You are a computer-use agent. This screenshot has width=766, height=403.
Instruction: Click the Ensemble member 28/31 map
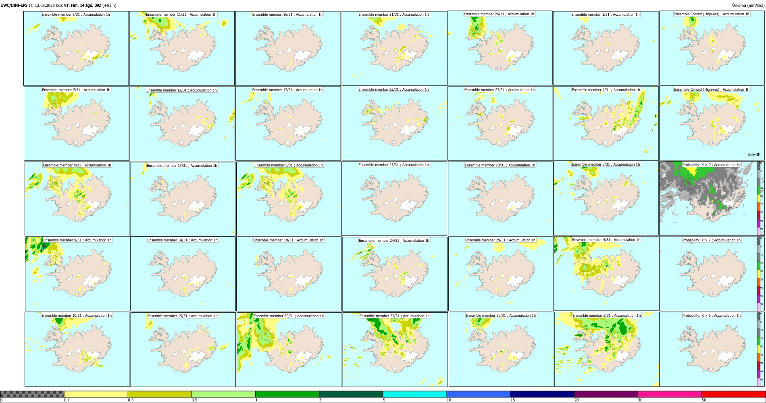coord(500,199)
